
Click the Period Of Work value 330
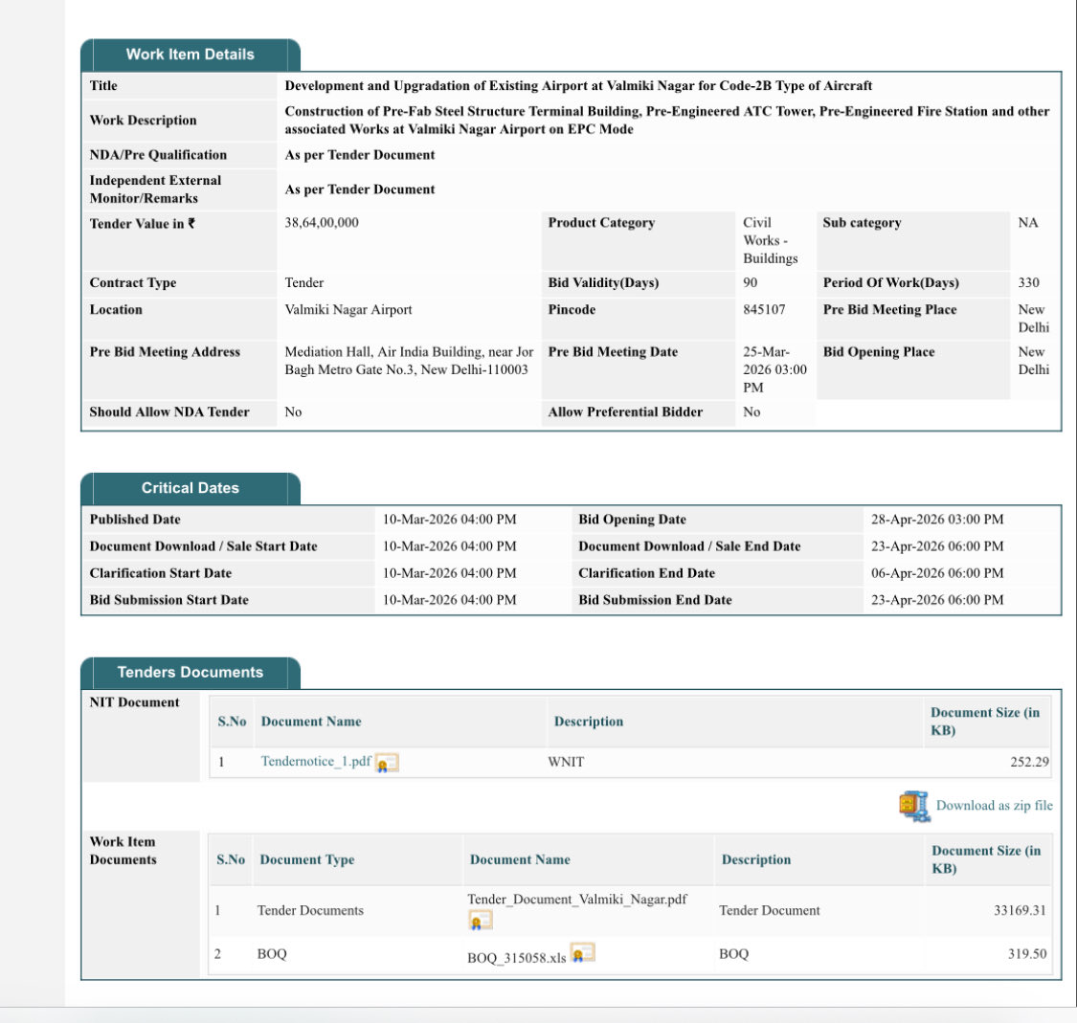[1028, 283]
